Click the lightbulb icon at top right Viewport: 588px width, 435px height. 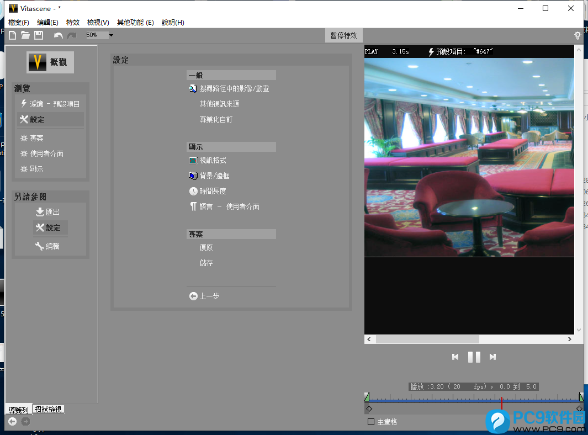(x=578, y=35)
